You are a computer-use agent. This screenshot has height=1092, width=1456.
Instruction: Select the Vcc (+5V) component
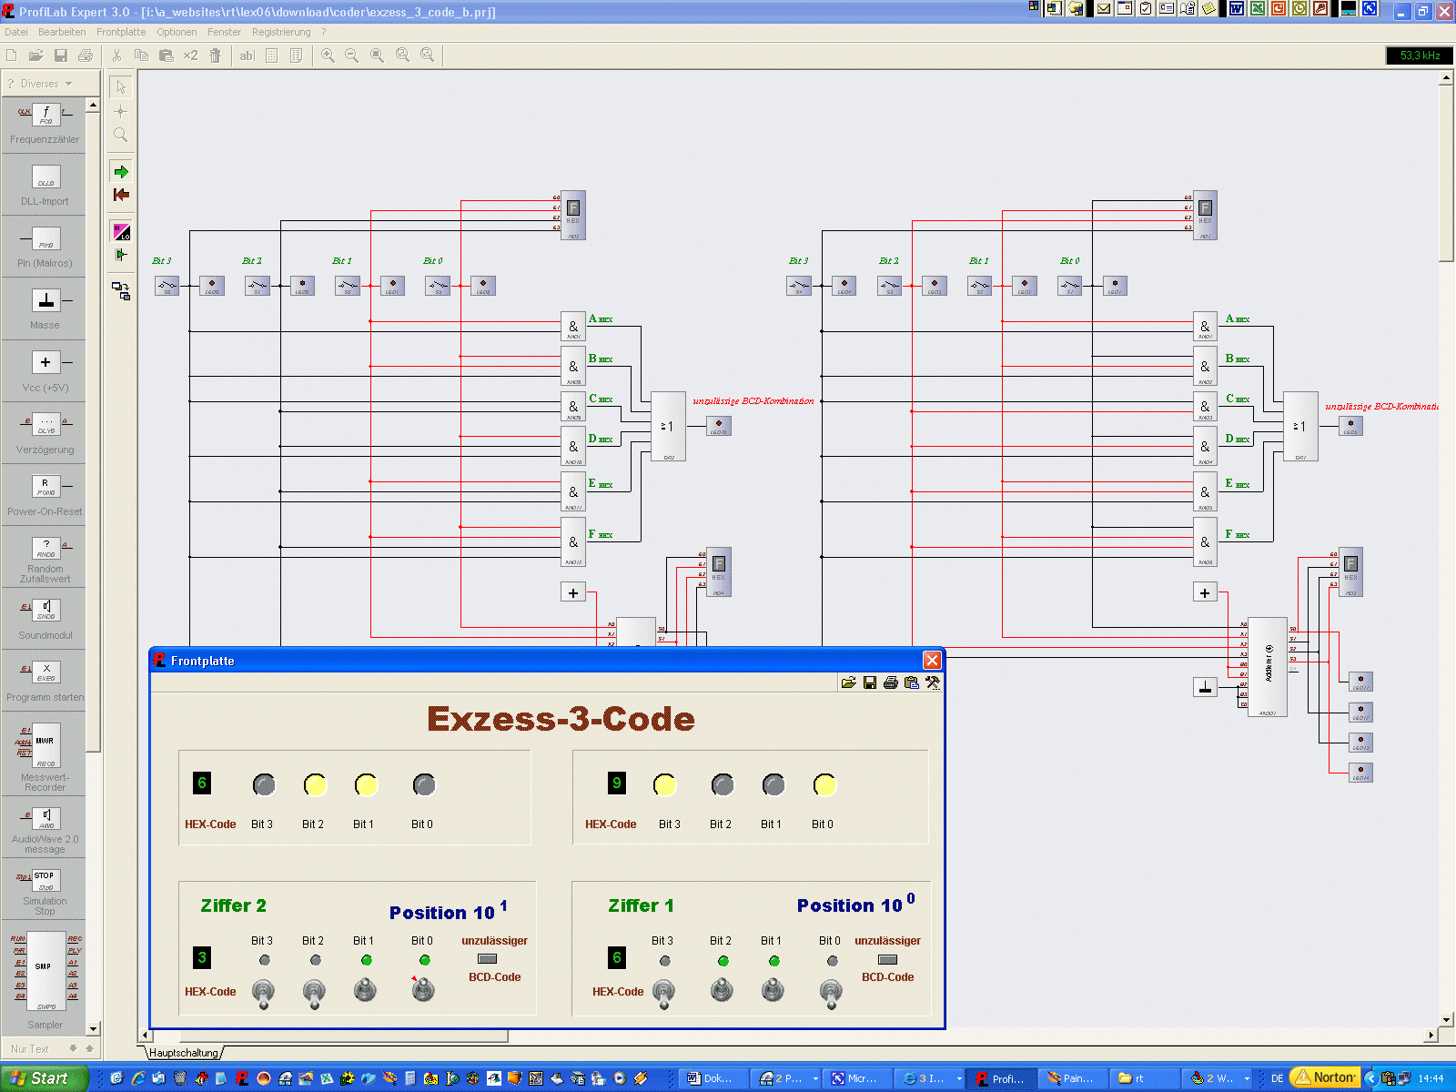tap(45, 371)
